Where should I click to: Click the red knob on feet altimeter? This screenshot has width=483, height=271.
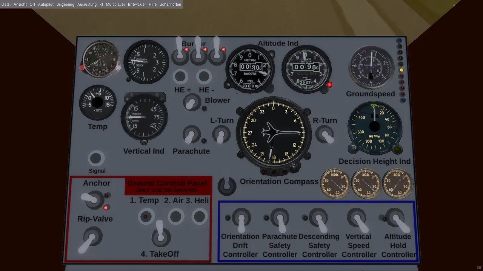[329, 85]
